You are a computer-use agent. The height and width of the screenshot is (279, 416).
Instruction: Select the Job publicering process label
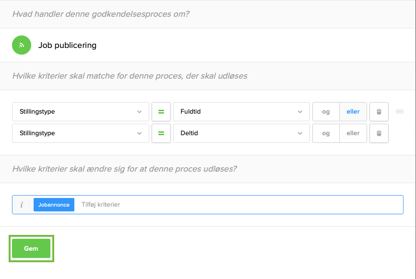tap(67, 46)
